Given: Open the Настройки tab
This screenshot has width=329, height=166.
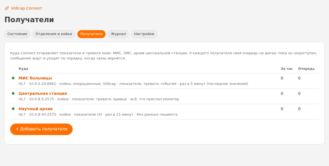Looking at the screenshot, I should pyautogui.click(x=144, y=34).
